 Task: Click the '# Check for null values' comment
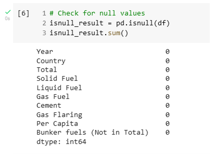tap(97, 13)
